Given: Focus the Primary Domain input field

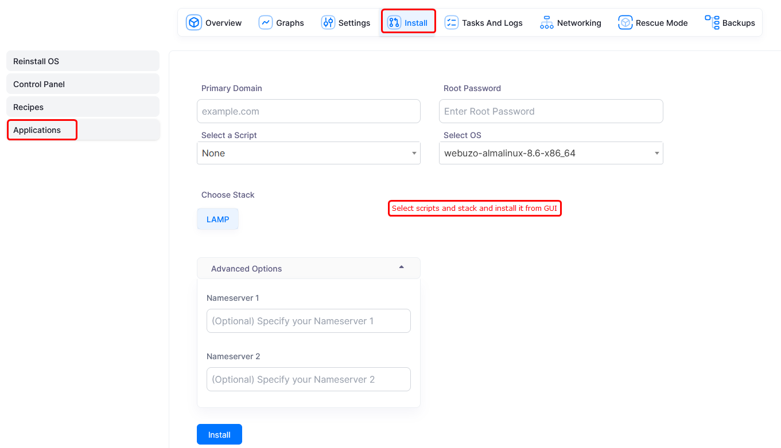Looking at the screenshot, I should pos(308,111).
